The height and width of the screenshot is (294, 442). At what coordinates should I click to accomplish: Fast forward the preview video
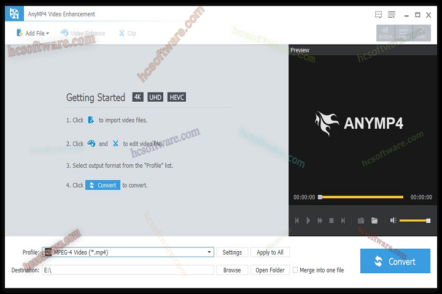[x=320, y=221]
